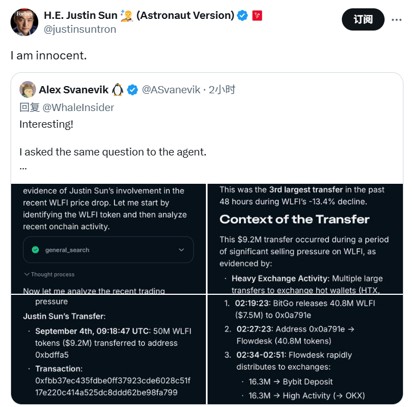Expand the truncated quoted tweet ellipsis
Image resolution: width=414 pixels, height=407 pixels.
tap(23, 167)
